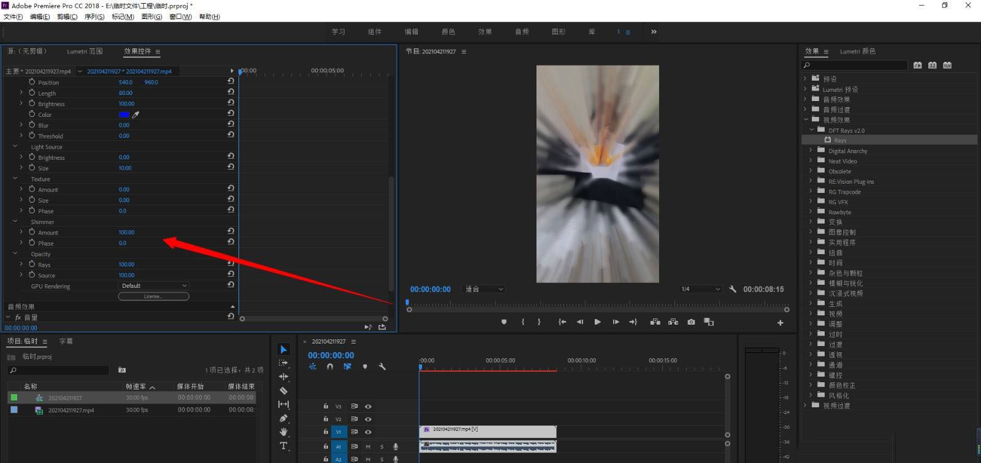The height and width of the screenshot is (463, 981).
Task: Filter effects by YUV icon
Action: (x=947, y=65)
